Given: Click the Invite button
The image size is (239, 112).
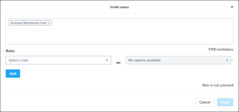Looking at the screenshot, I should [x=225, y=102].
